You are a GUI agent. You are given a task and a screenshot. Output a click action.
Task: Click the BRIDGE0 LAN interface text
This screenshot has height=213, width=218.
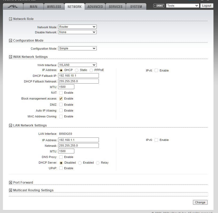point(66,134)
